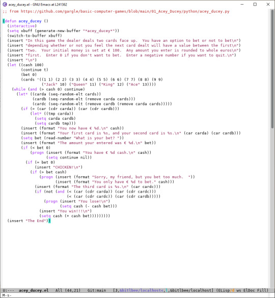Screen dimensions: 275x298
Task: Close the Emacs window
Action: click(268, 5)
